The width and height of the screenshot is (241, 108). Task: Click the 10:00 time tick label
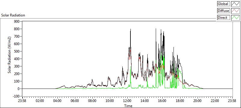pyautogui.click(x=110, y=101)
